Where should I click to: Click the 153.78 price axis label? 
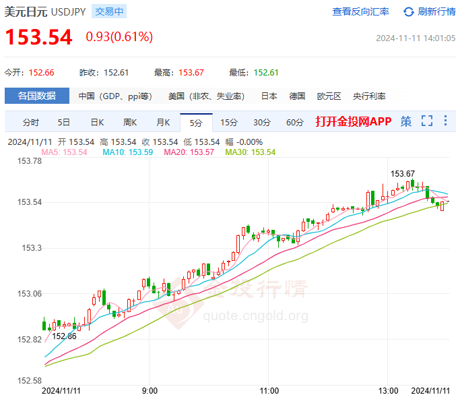click(30, 161)
